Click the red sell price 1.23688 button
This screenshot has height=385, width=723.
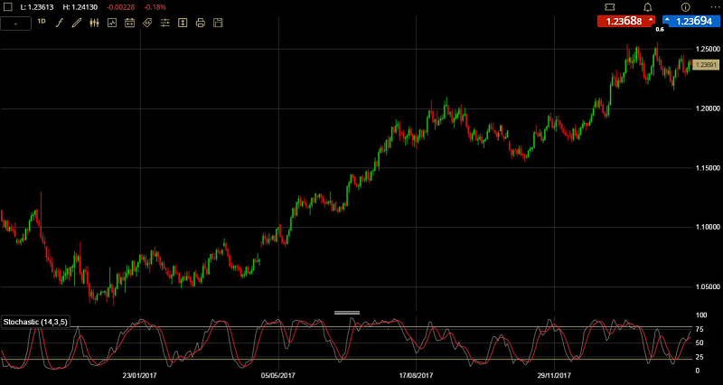point(626,21)
